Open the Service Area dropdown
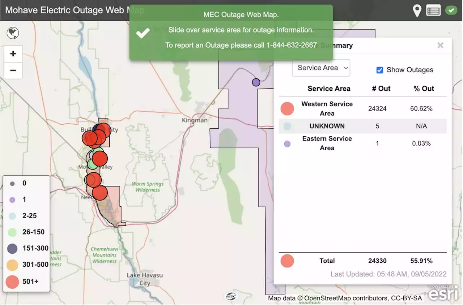Screen dimensions: 463x305 pos(321,68)
